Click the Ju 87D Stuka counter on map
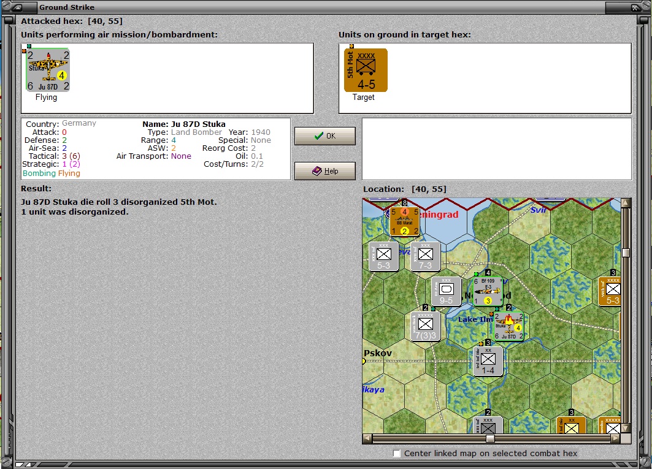Screen dimensions: 652x469 coord(508,326)
